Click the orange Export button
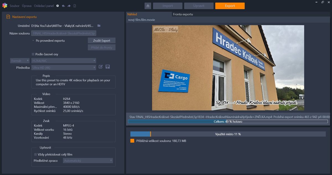 click(x=230, y=6)
